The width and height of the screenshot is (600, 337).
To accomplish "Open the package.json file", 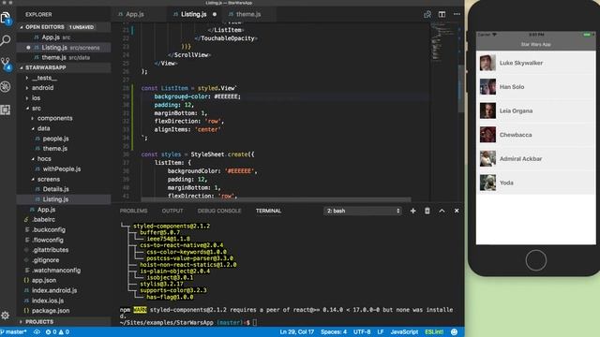I will [x=64, y=311].
